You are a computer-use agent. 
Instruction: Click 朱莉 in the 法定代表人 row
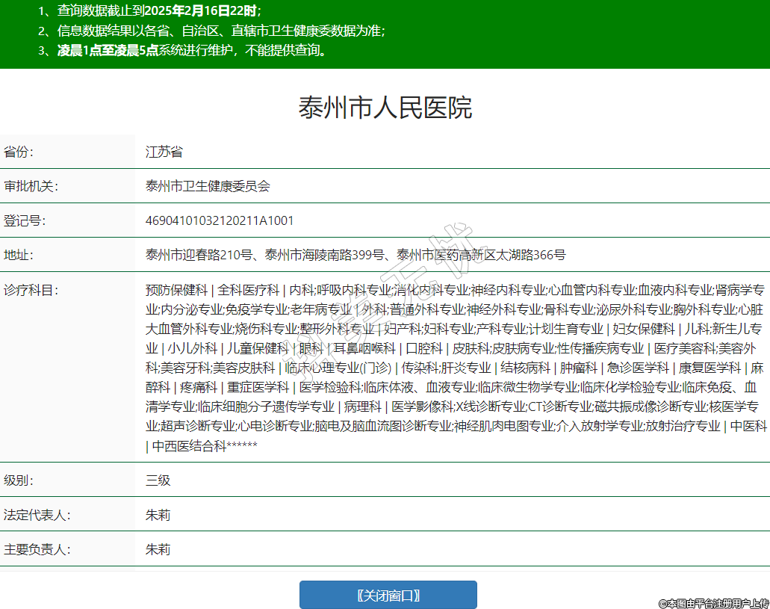[x=158, y=515]
